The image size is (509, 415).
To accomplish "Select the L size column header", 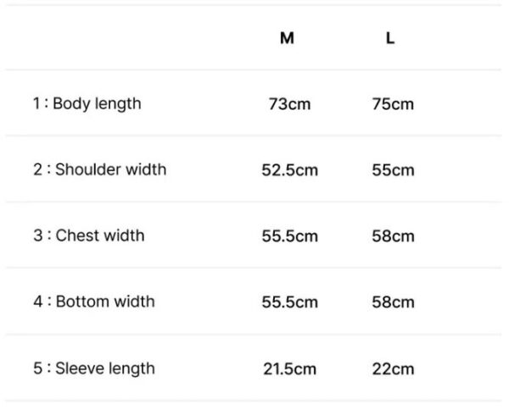I will (x=390, y=38).
